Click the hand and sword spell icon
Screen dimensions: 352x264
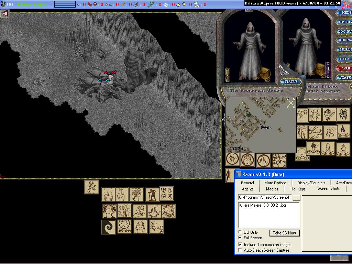329,115
